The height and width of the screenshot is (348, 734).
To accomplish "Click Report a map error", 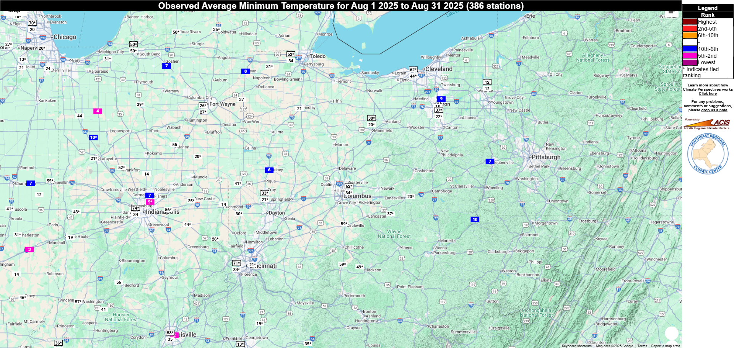I will (666, 346).
